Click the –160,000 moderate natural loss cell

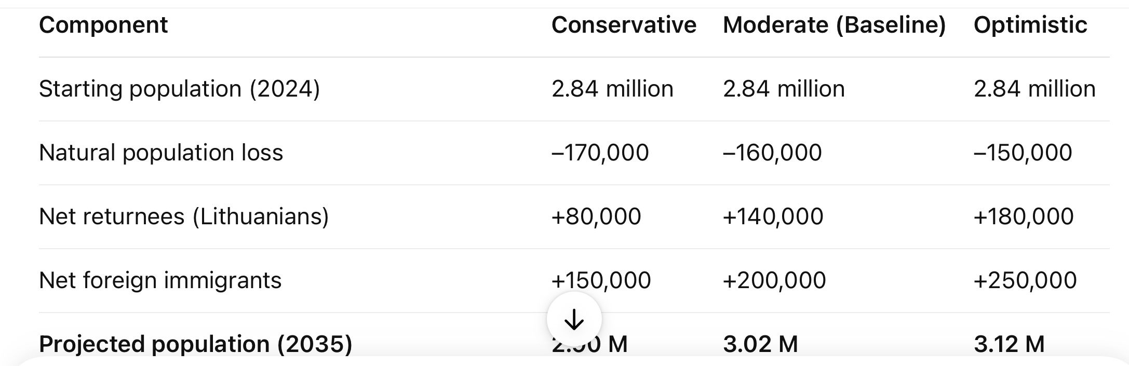772,153
